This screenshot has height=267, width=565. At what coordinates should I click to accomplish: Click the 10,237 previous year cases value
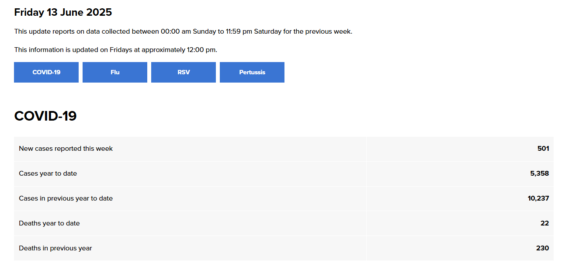tap(538, 198)
